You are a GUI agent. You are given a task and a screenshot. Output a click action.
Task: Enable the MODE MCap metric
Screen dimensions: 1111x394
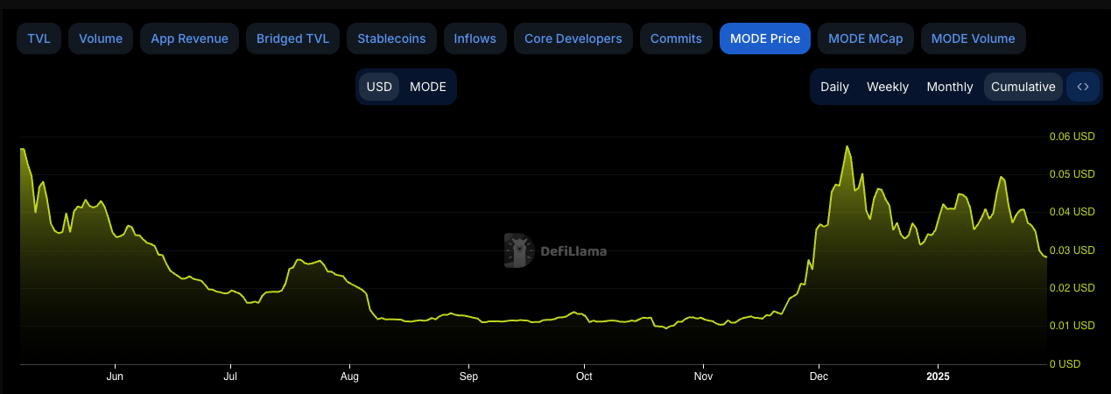pos(865,39)
